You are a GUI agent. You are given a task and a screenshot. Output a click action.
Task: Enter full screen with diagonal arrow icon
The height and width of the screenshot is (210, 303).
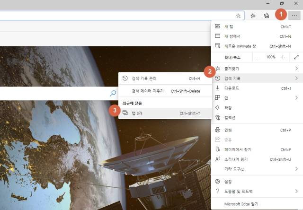pyautogui.click(x=296, y=57)
